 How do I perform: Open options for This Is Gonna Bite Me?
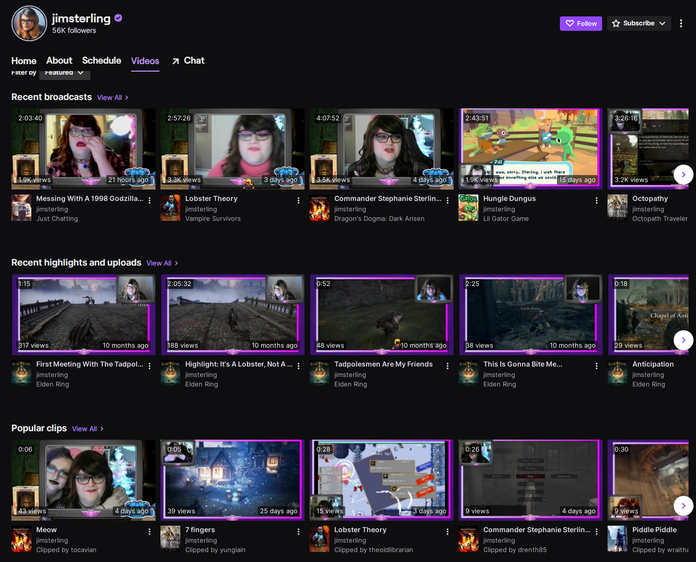tap(597, 366)
